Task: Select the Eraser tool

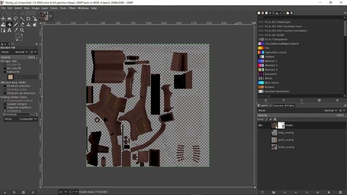Action: (x=22, y=24)
